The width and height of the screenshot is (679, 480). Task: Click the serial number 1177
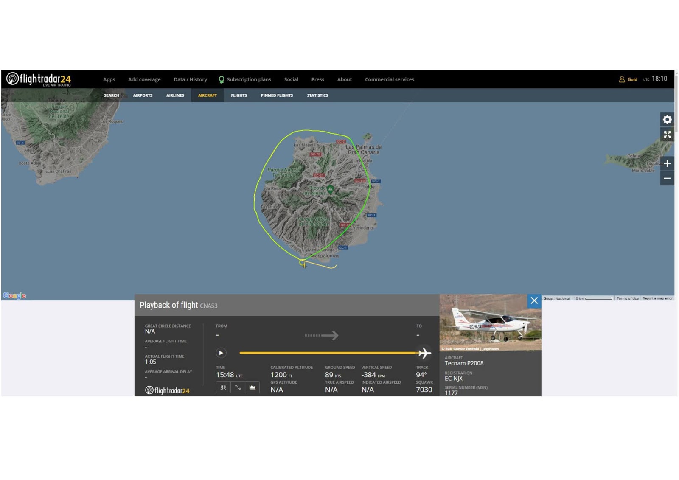[x=451, y=393]
